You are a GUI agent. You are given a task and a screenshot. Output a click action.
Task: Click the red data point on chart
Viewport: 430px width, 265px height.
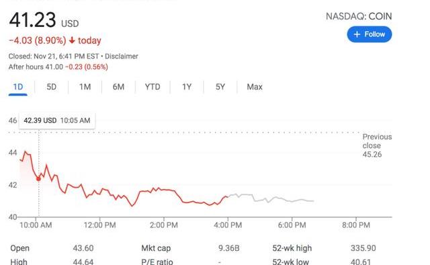pyautogui.click(x=39, y=179)
